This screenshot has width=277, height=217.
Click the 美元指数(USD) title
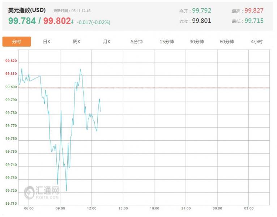[27, 10]
